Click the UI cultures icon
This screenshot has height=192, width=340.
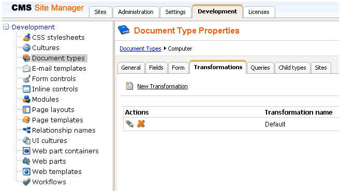click(x=26, y=140)
